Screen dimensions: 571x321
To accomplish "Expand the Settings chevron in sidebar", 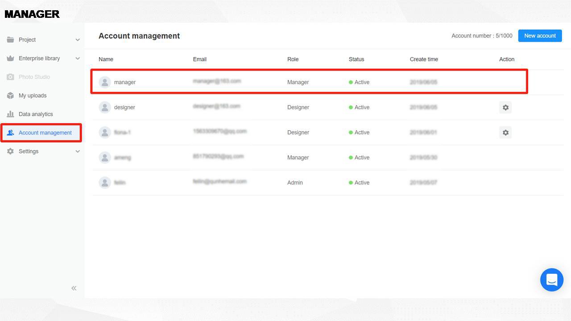I will [x=78, y=151].
